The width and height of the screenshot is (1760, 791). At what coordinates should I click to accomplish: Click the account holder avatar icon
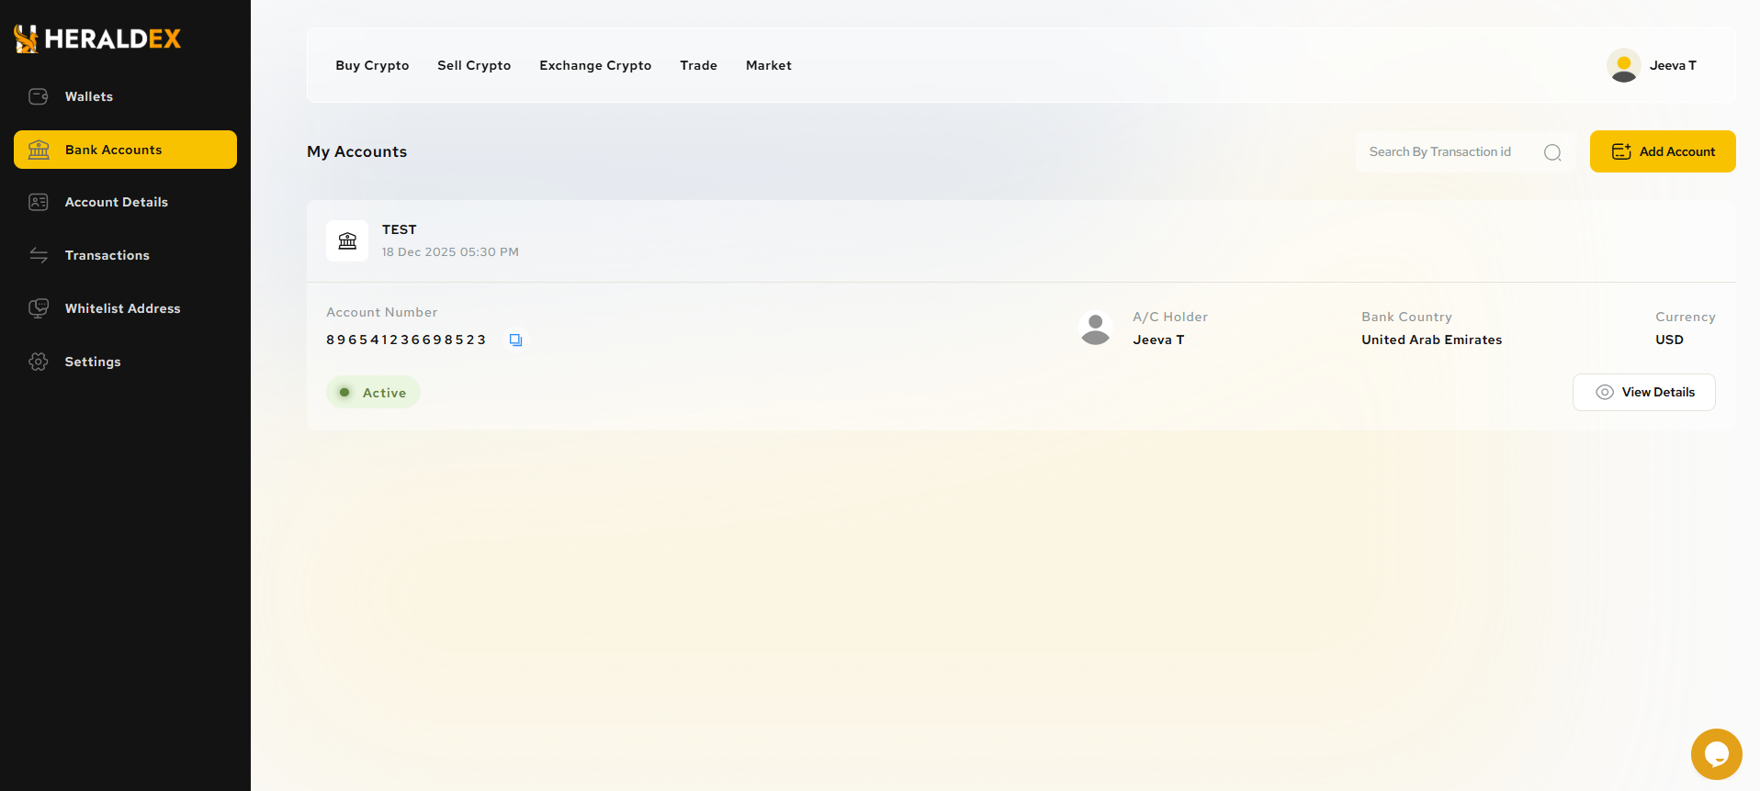tap(1095, 329)
